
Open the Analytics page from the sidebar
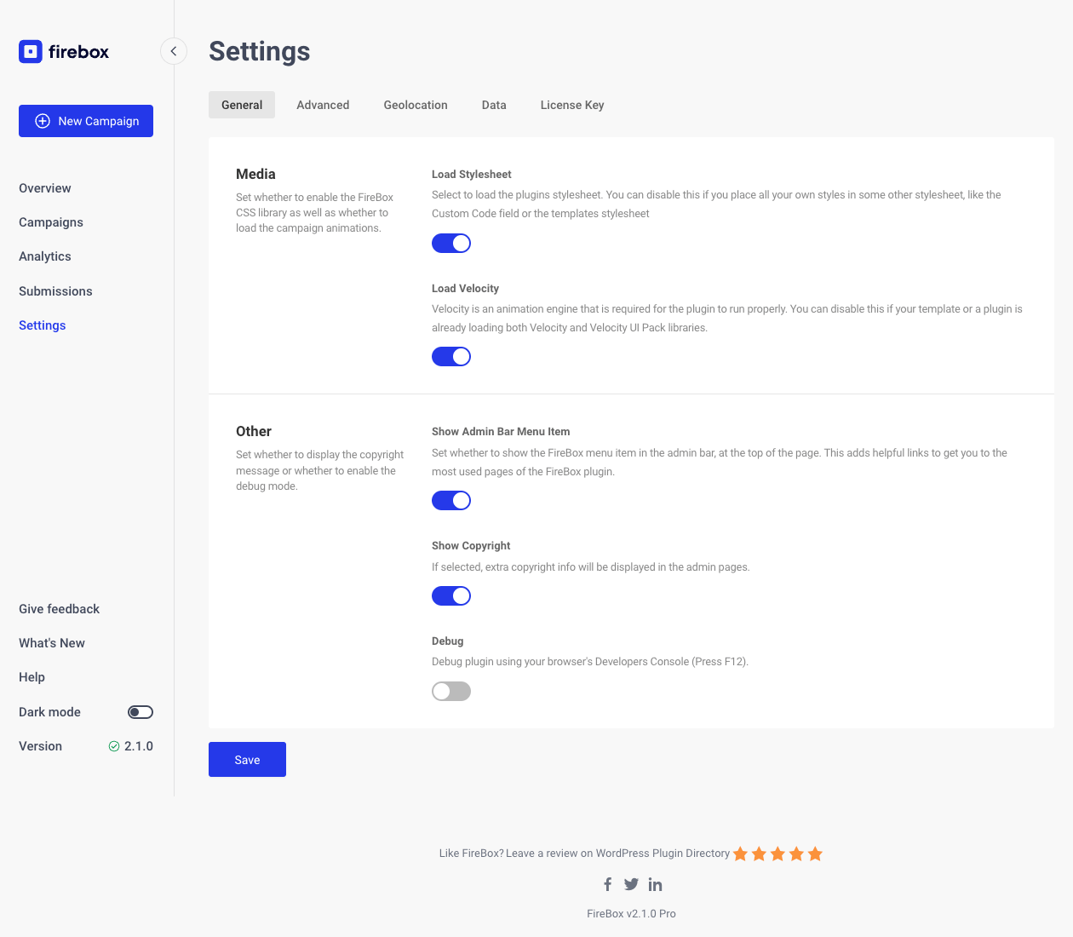[44, 256]
